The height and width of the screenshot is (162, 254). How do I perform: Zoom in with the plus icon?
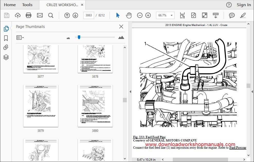(x=148, y=15)
